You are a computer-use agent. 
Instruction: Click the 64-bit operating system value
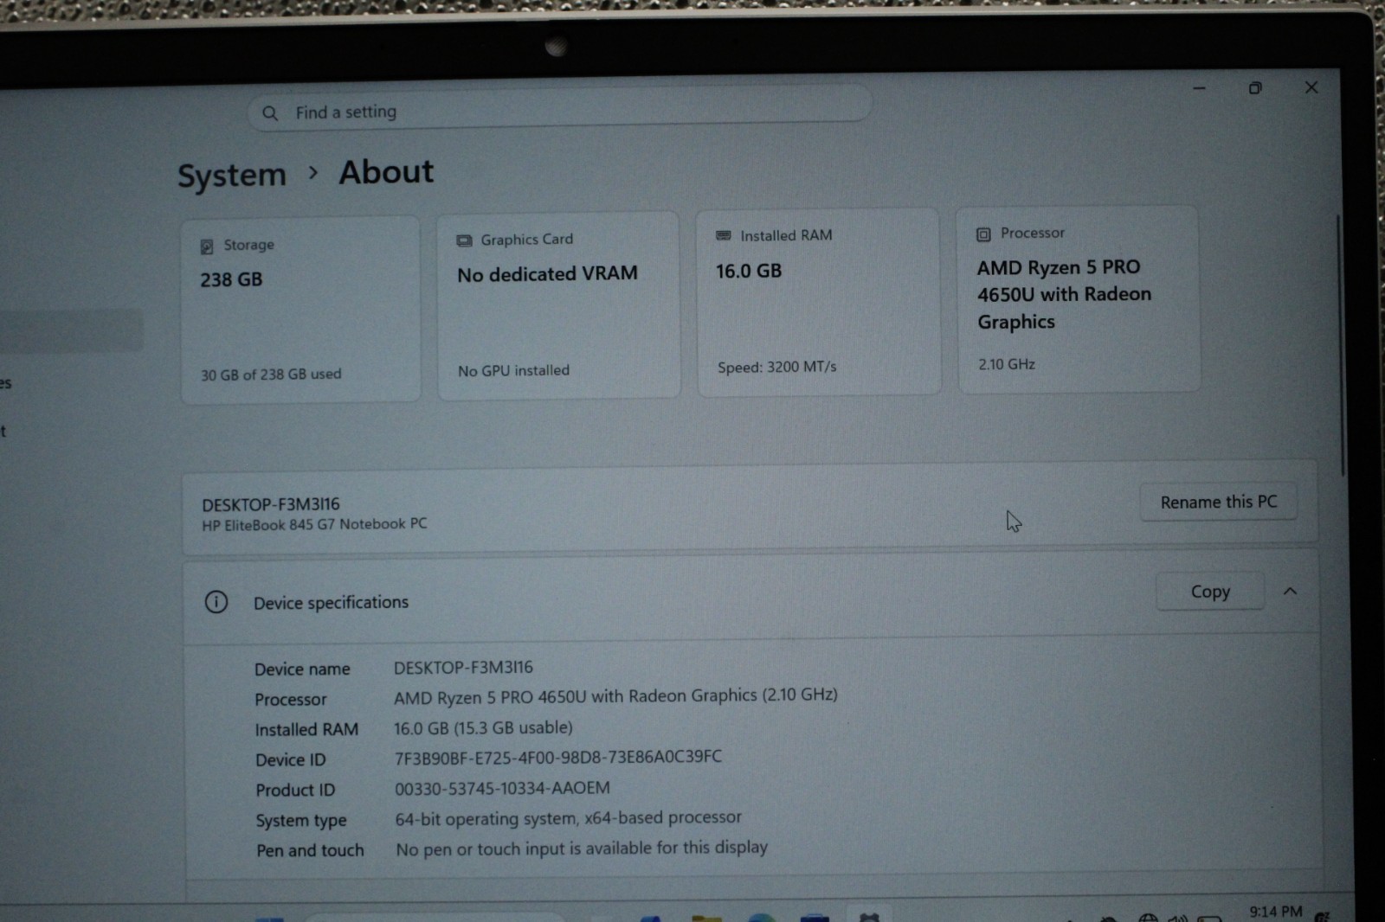coord(568,818)
